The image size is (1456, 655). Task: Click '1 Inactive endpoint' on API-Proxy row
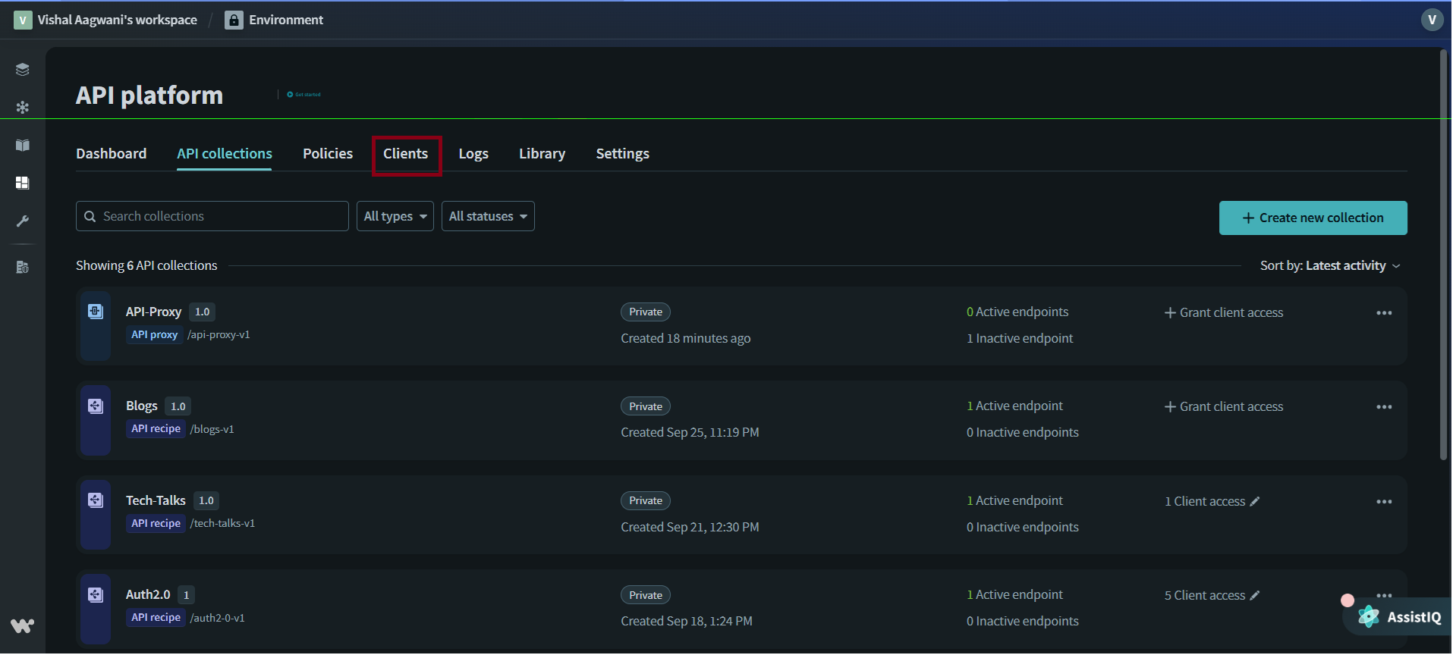coord(1020,338)
